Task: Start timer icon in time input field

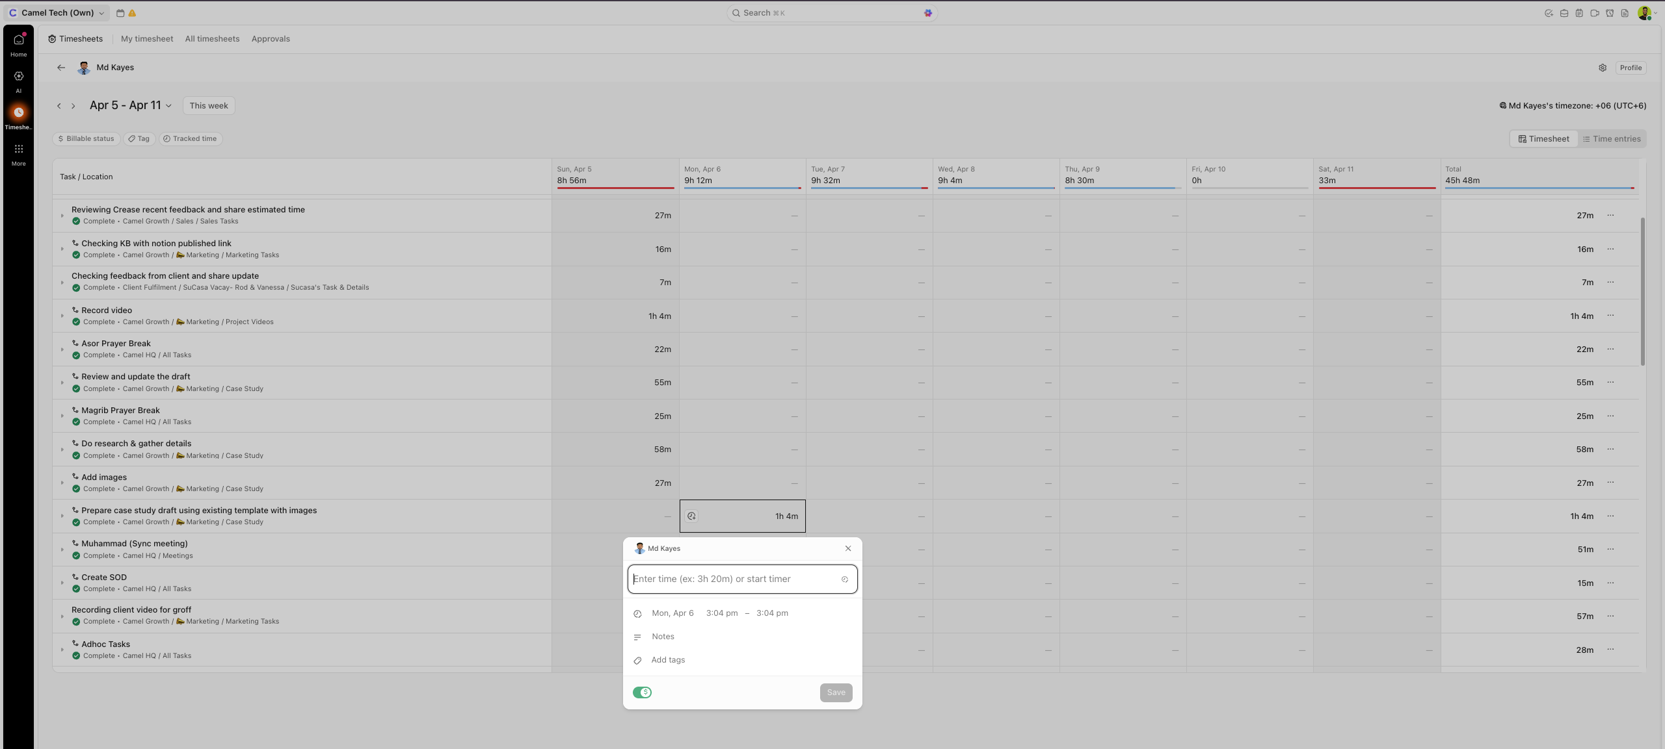Action: [845, 579]
